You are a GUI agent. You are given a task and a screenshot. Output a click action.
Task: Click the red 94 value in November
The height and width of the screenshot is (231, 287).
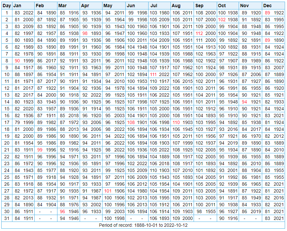[245, 102]
